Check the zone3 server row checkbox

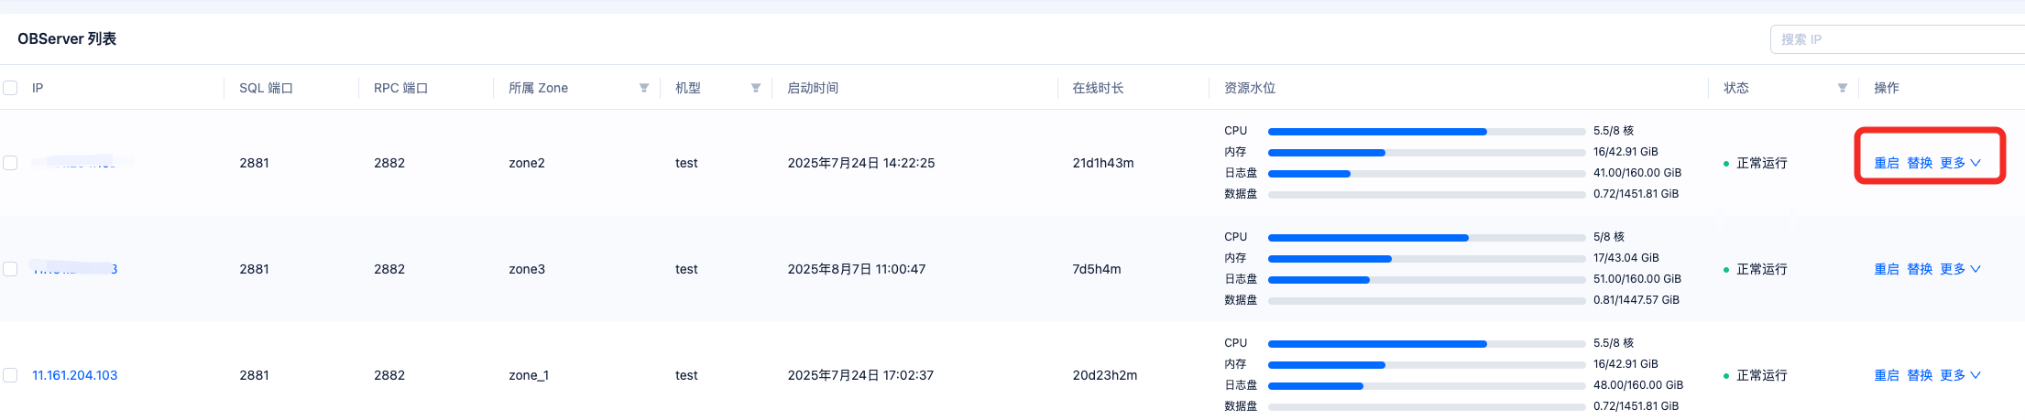pyautogui.click(x=10, y=269)
